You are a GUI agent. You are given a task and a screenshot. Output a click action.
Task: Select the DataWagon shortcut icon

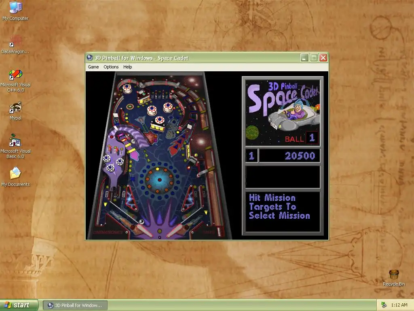coord(15,44)
